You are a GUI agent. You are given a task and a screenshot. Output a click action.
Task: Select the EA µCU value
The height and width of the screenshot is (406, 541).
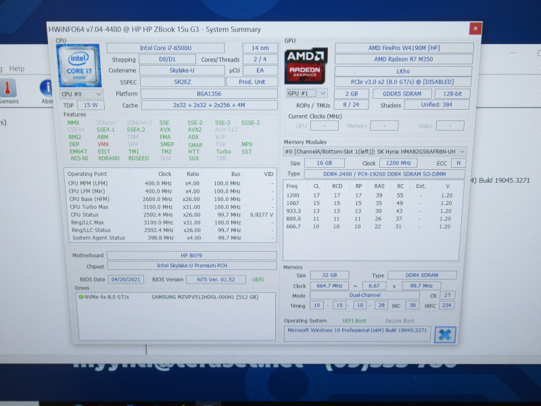[x=260, y=70]
